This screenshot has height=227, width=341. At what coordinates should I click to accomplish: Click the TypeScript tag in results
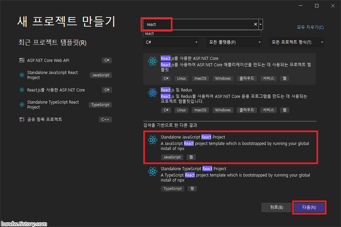pyautogui.click(x=173, y=189)
